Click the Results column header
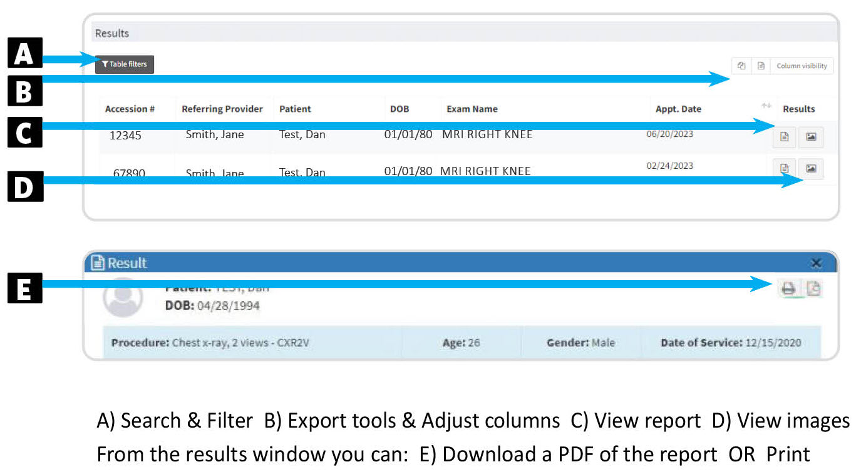This screenshot has height=472, width=856. point(798,109)
